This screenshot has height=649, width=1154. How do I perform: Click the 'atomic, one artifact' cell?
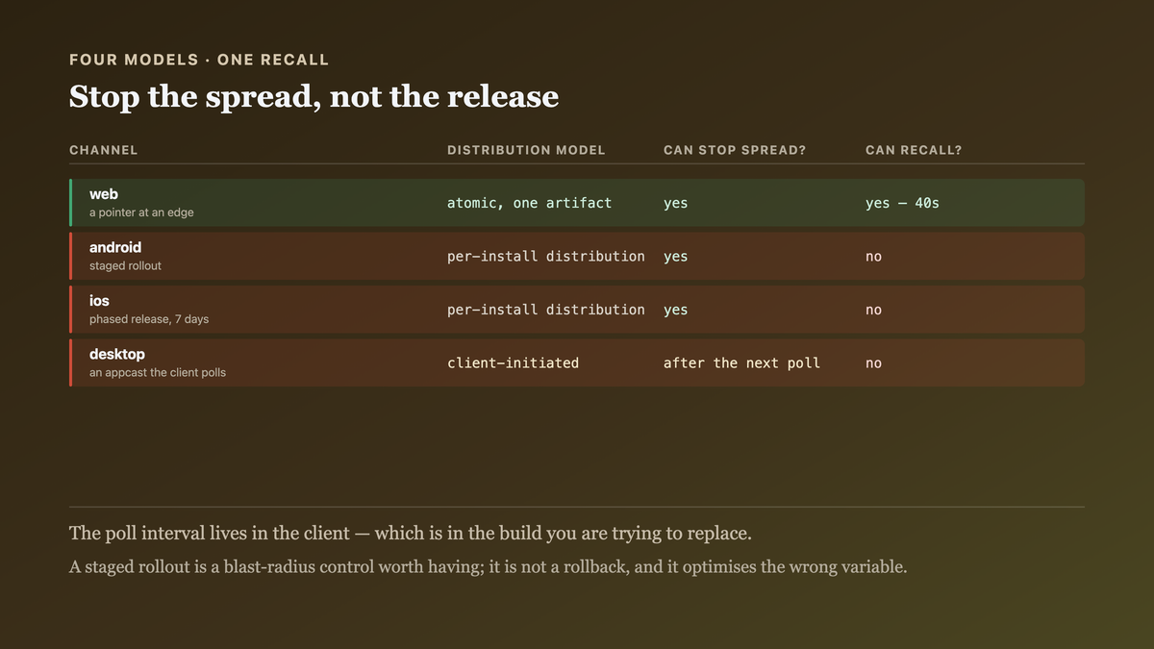point(529,203)
